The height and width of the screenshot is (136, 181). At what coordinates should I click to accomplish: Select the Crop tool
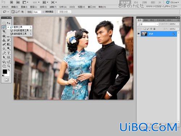(x=4, y=31)
